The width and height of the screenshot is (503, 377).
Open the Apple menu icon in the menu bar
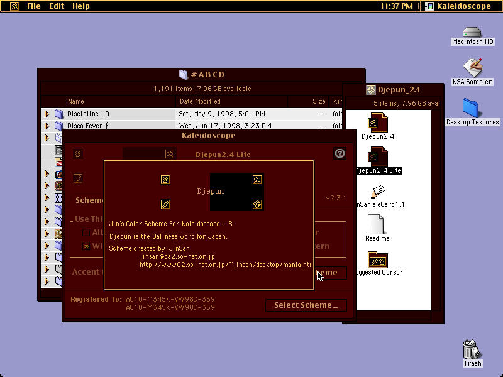[14, 6]
